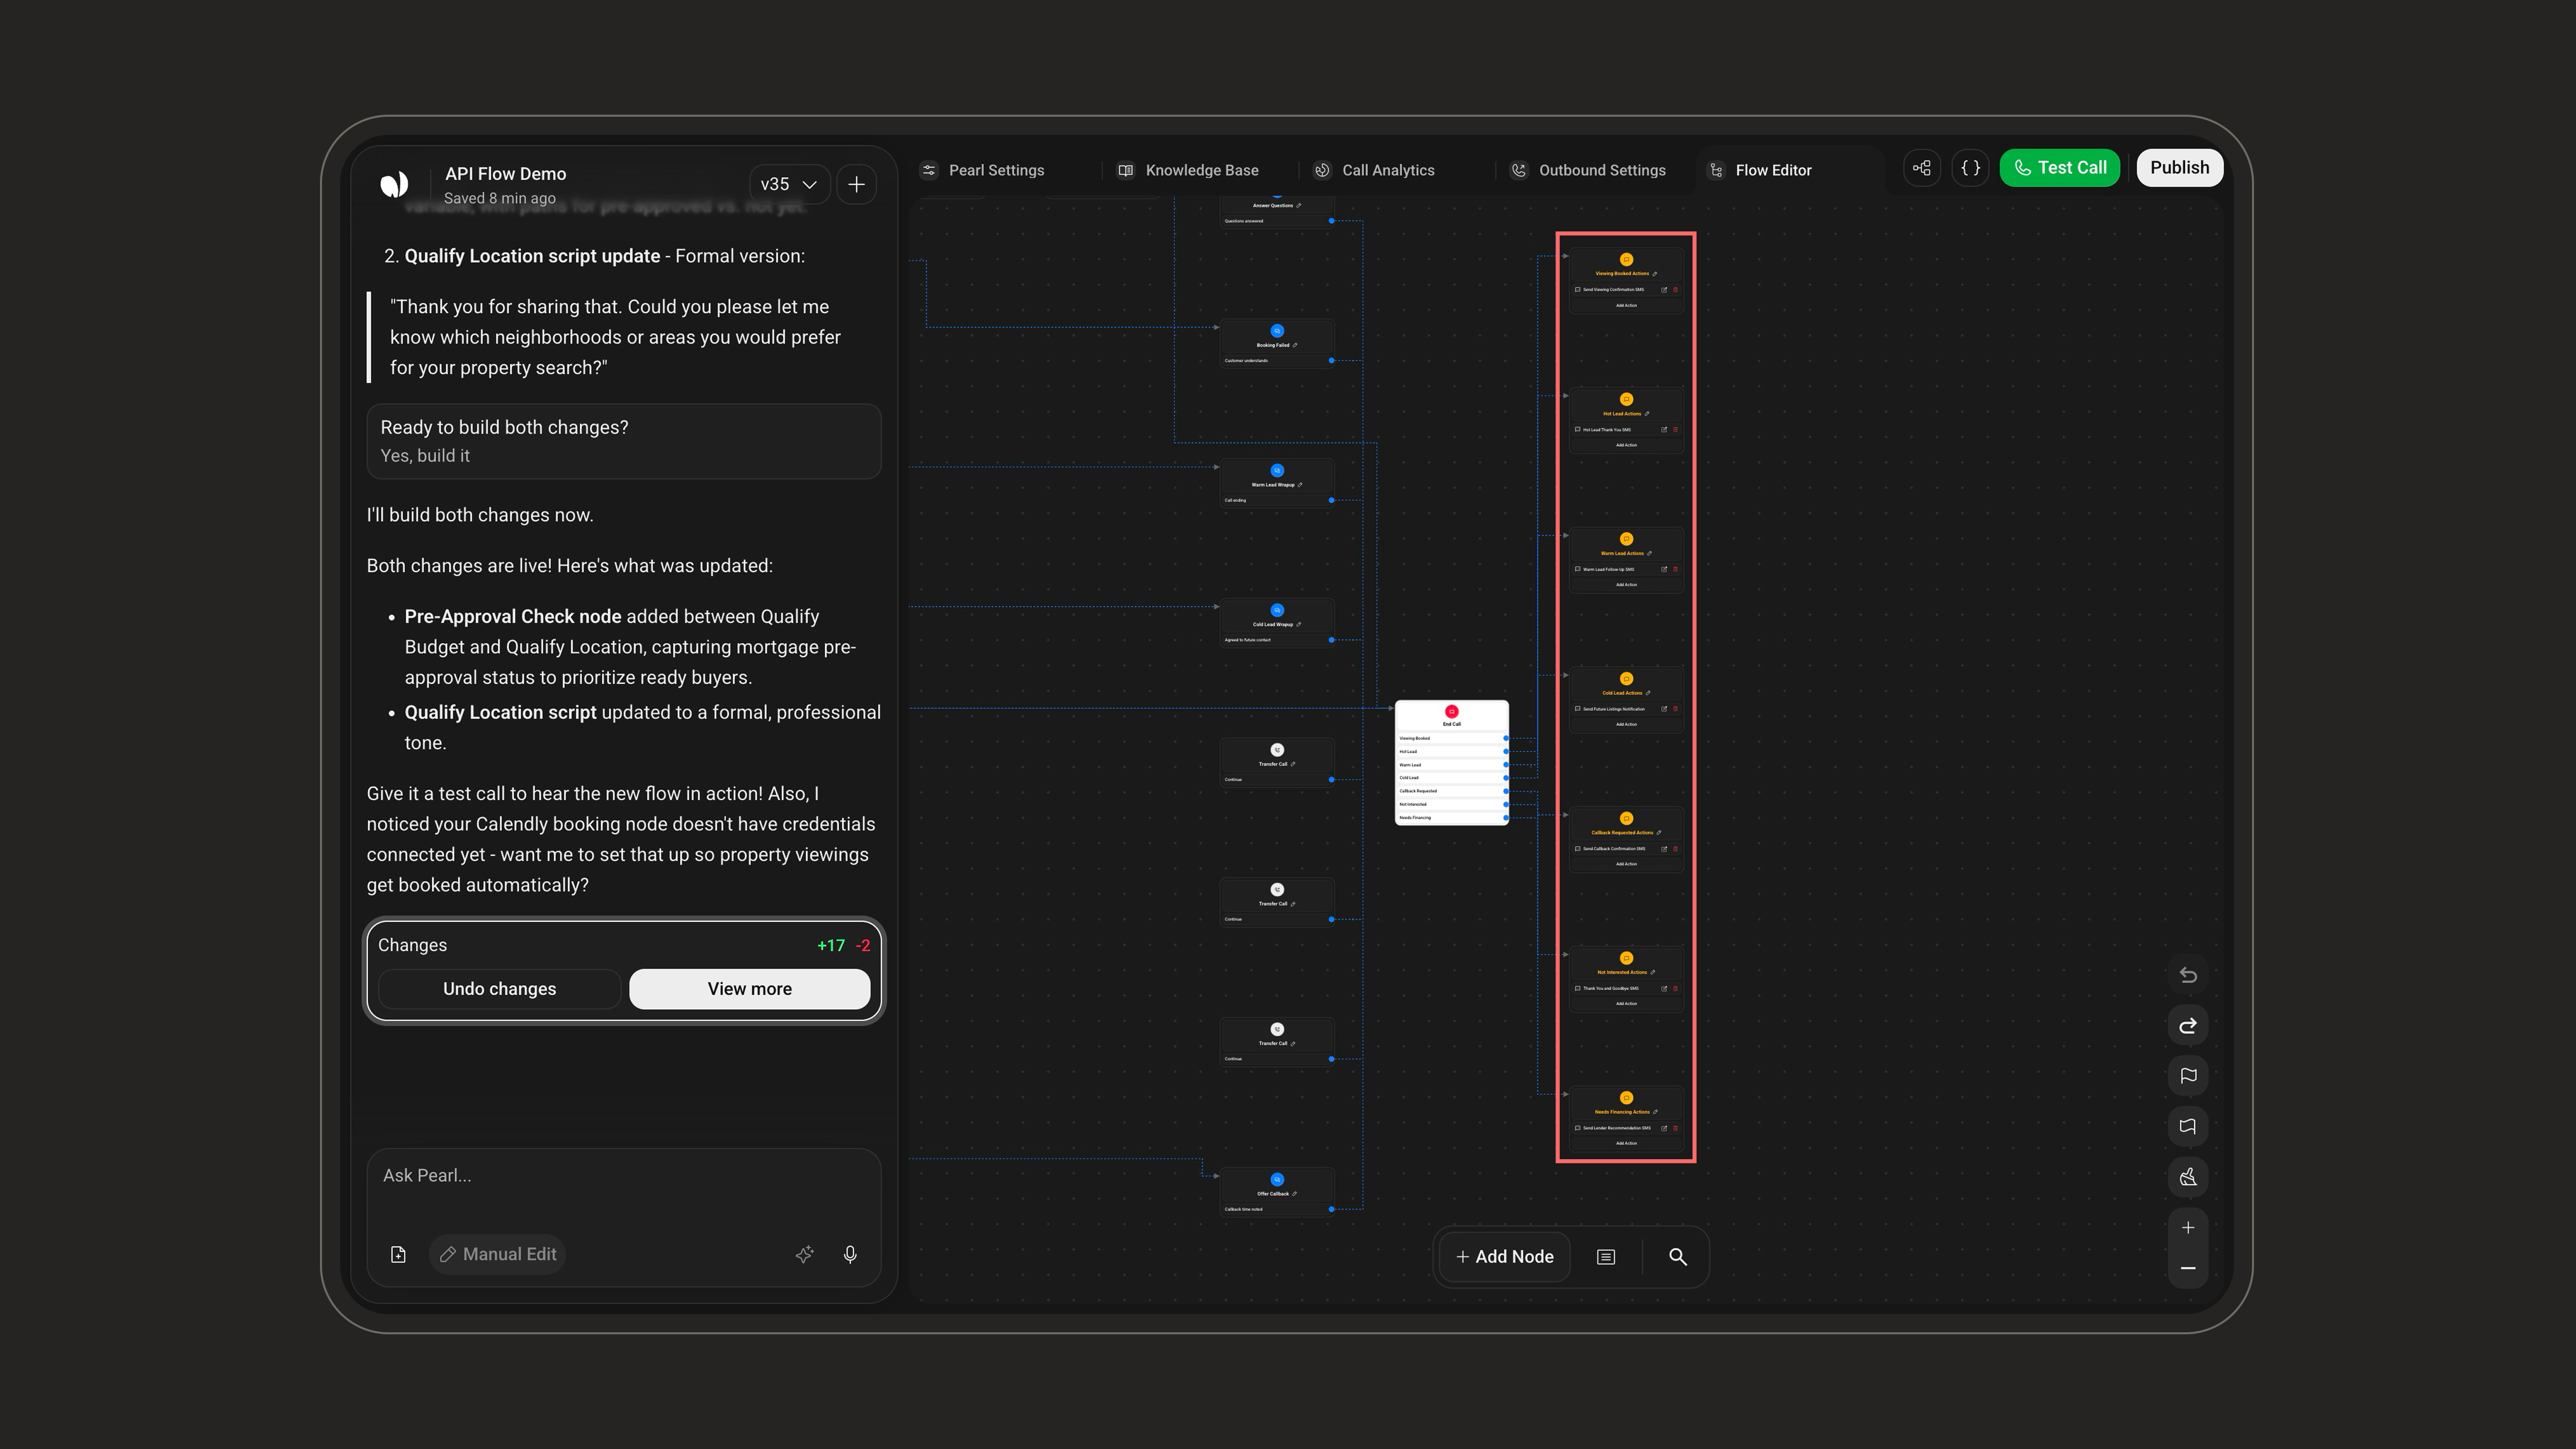Open the Outbound Settings tab

(x=1588, y=170)
